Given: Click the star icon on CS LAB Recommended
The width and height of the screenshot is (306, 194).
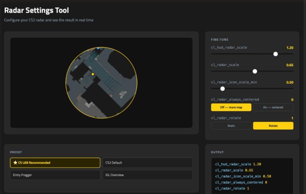Looking at the screenshot, I should click(15, 163).
